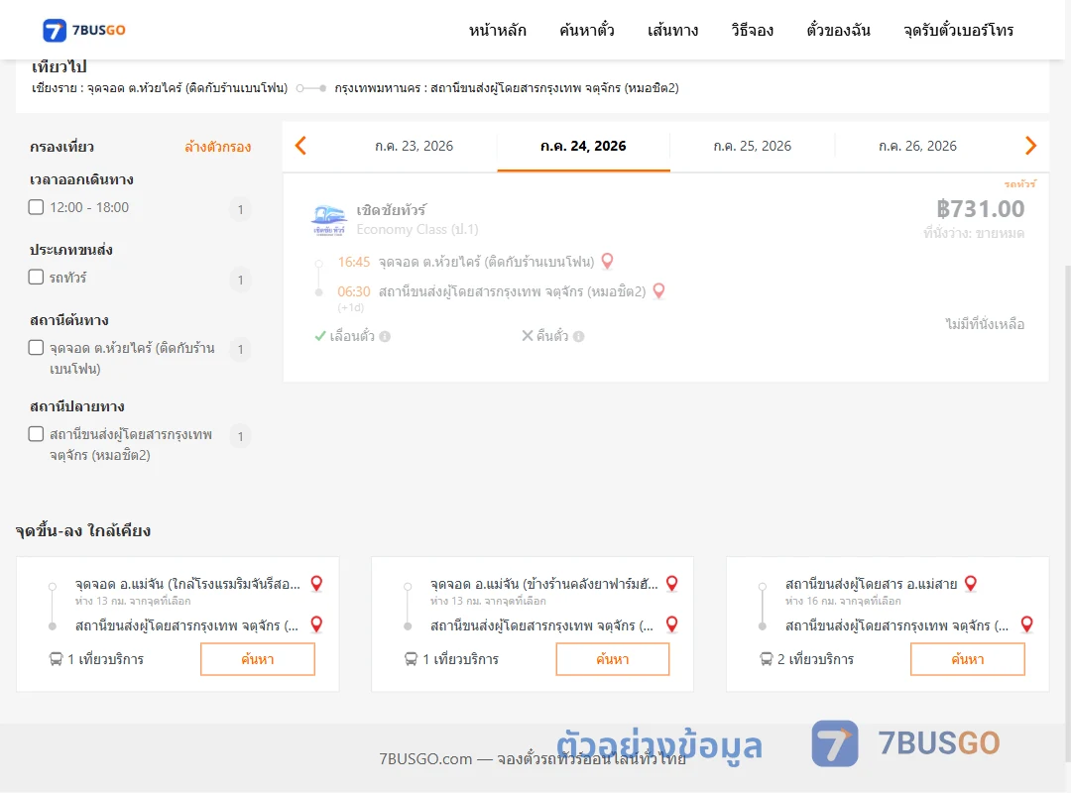The width and height of the screenshot is (1071, 793).
Task: Select the ก.ค. 26, 2026 date tab
Action: click(x=917, y=146)
